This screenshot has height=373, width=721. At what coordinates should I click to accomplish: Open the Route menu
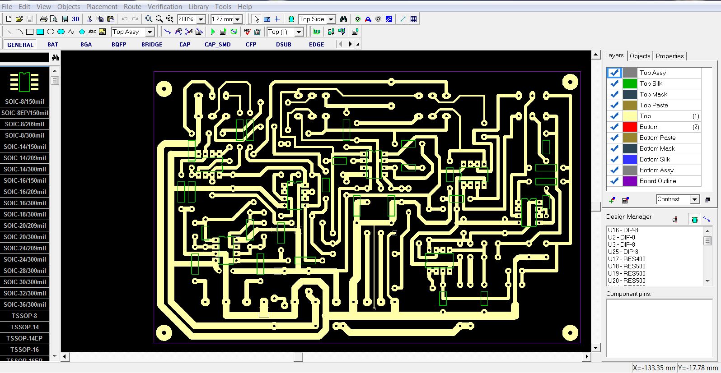click(132, 6)
